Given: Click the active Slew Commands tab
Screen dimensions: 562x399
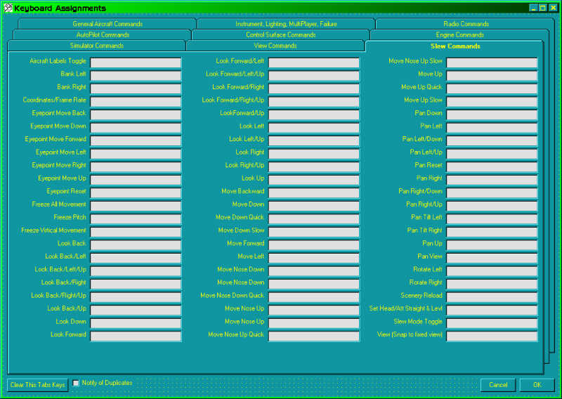Looking at the screenshot, I should 455,46.
